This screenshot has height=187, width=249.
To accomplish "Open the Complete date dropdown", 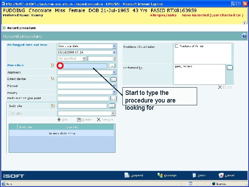I will coord(114,46).
